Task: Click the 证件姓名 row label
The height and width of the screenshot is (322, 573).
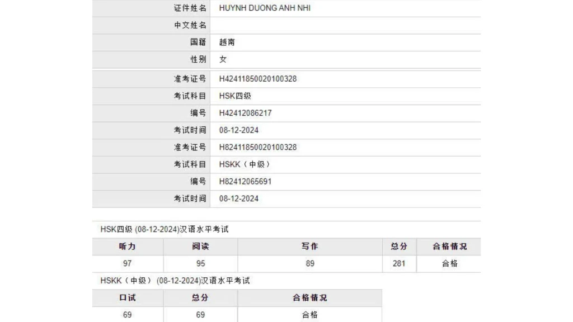Action: coord(190,8)
